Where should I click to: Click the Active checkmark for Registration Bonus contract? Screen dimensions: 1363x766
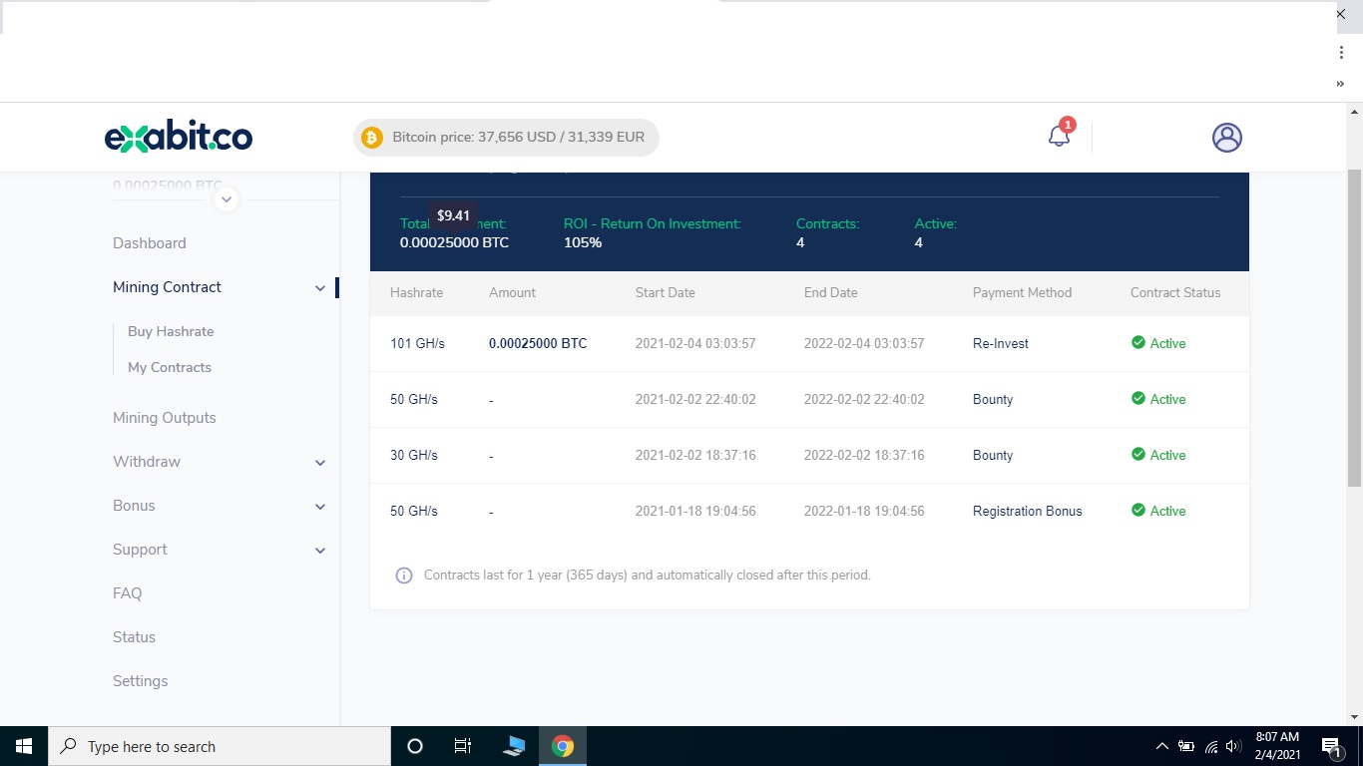tap(1137, 511)
